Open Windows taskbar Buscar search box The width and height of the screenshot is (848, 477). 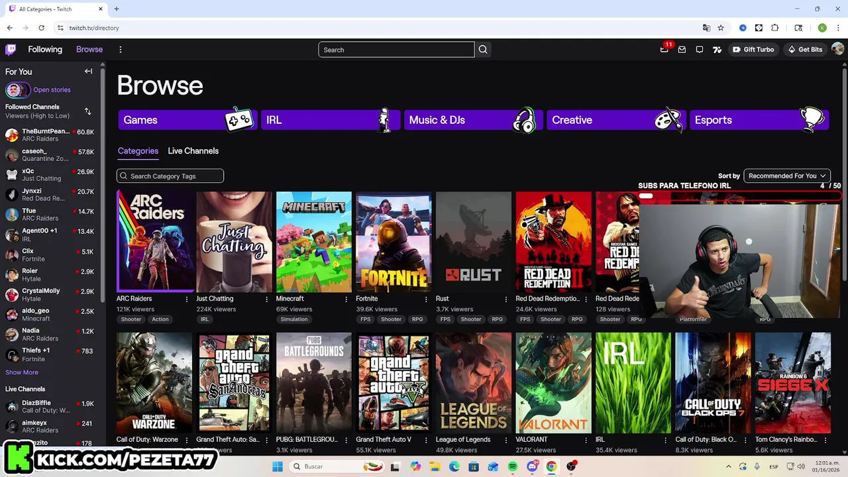click(x=338, y=466)
